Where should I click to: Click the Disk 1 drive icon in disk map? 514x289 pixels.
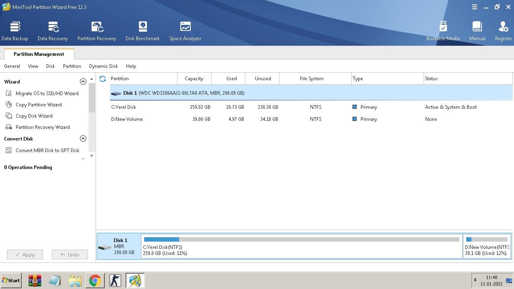(105, 247)
